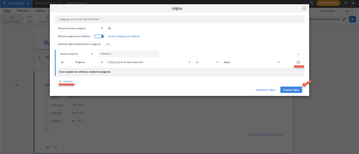Open the help icon next to Mostrar/ocultar pregunta
Image resolution: width=359 pixels, height=154 pixels.
(x=109, y=28)
